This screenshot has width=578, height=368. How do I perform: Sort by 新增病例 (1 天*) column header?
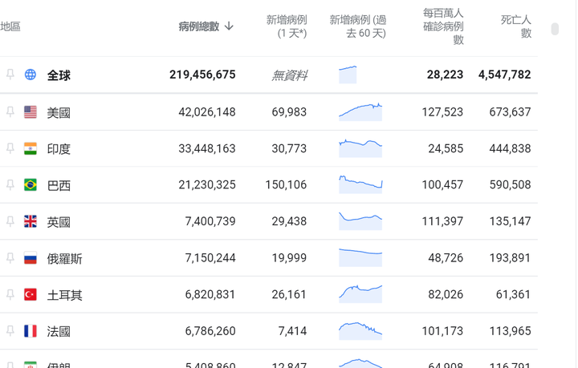pos(287,26)
